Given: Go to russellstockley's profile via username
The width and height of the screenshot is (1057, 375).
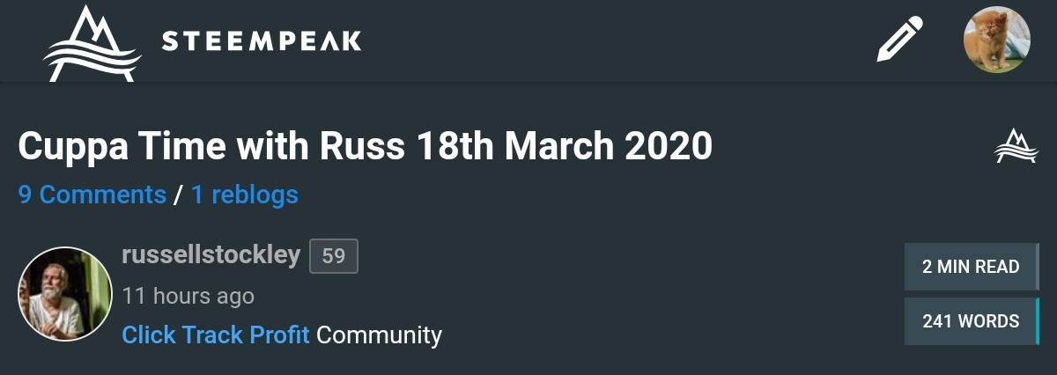Looking at the screenshot, I should point(211,256).
